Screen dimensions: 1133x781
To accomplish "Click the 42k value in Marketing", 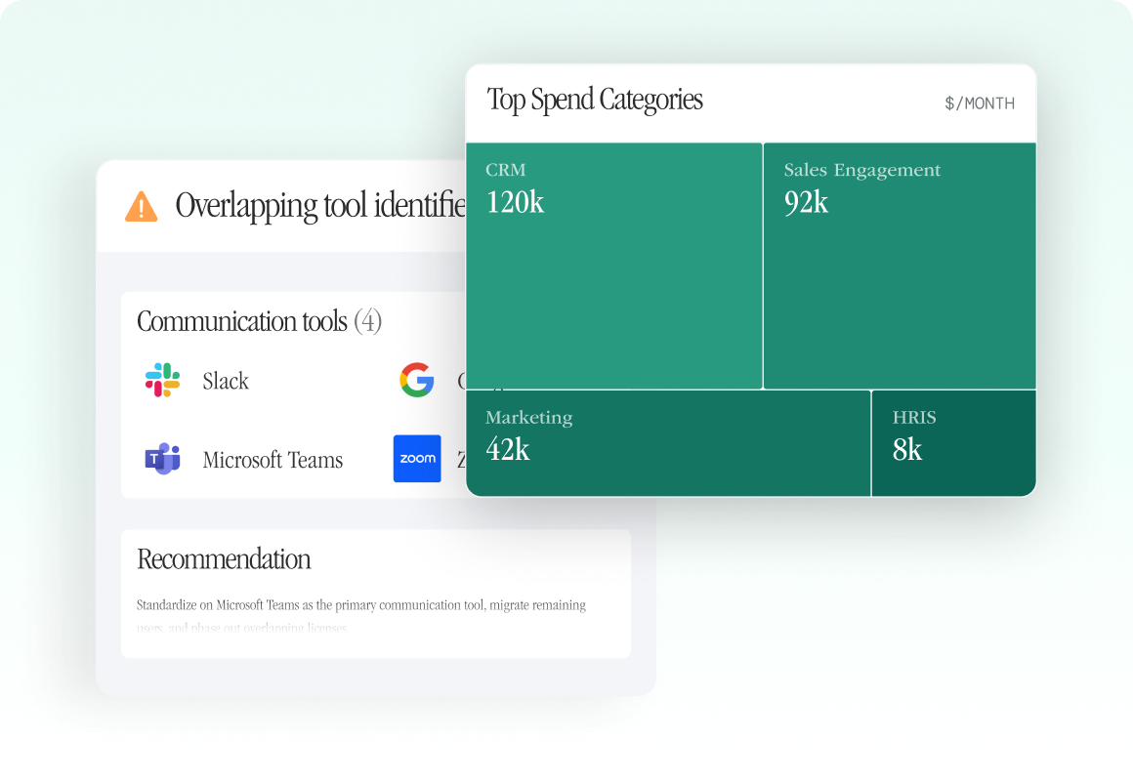I will (508, 449).
